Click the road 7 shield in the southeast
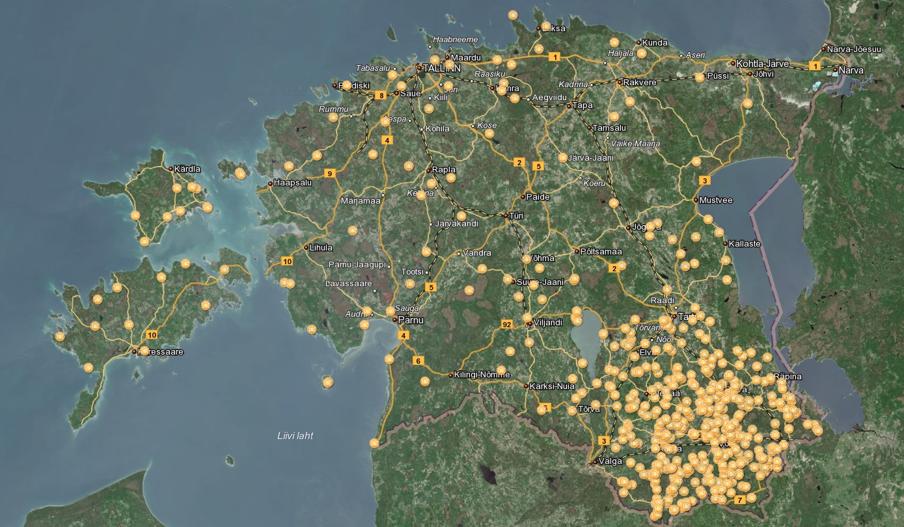The width and height of the screenshot is (904, 527). tap(739, 500)
